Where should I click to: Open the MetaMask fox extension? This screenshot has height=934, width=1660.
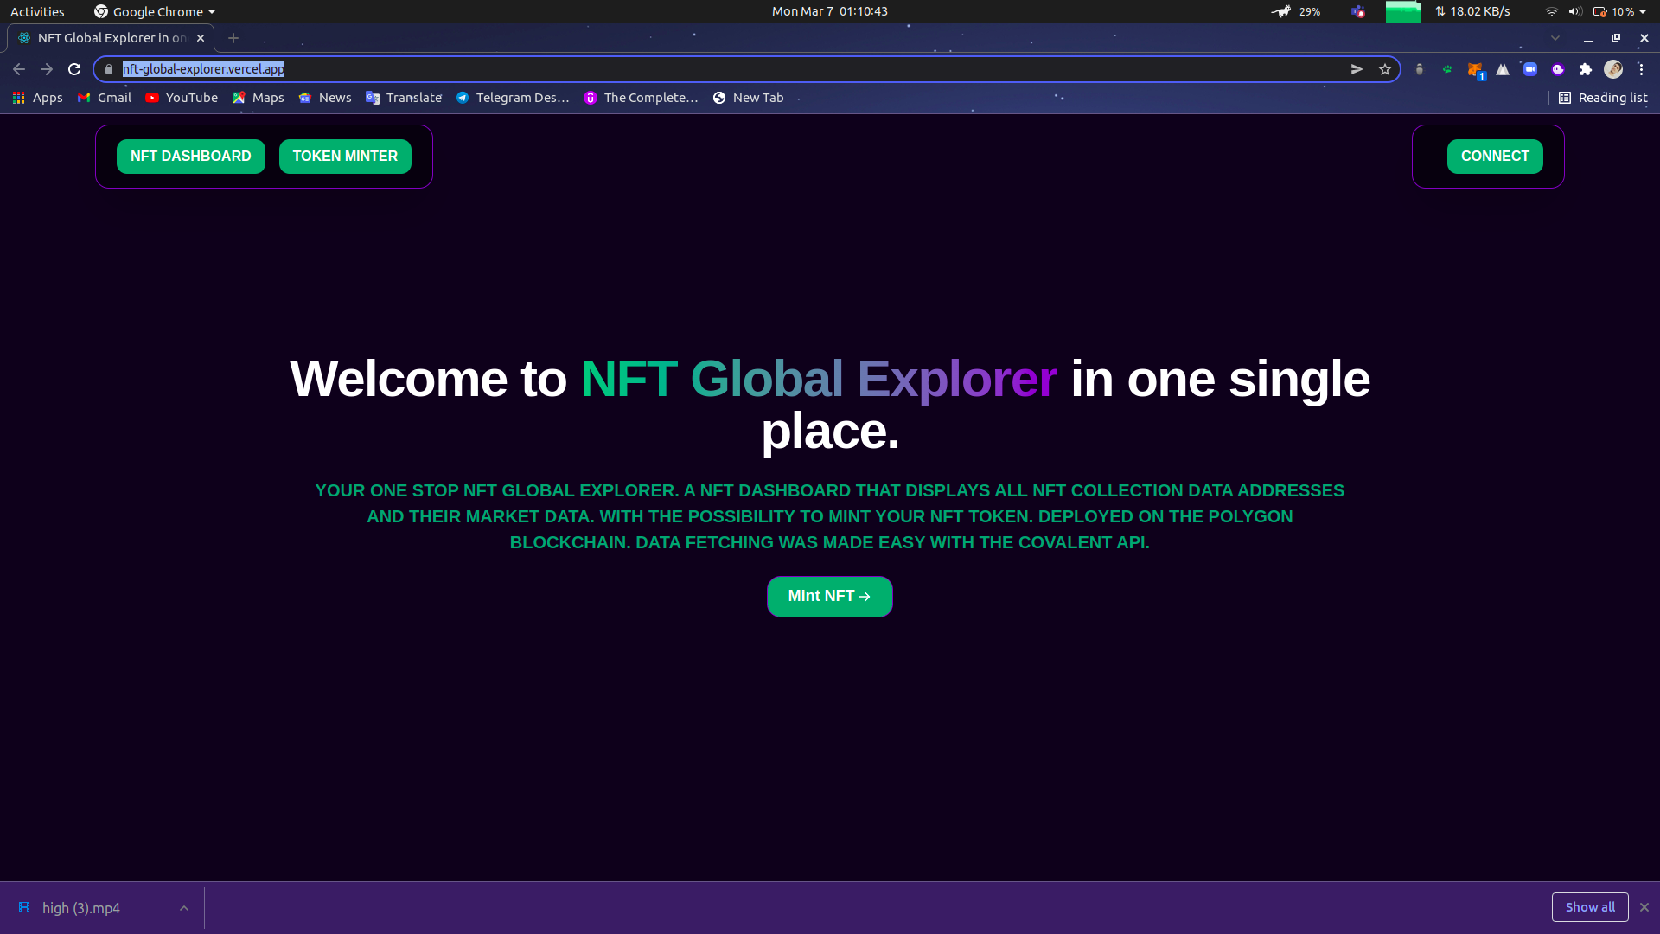point(1475,69)
